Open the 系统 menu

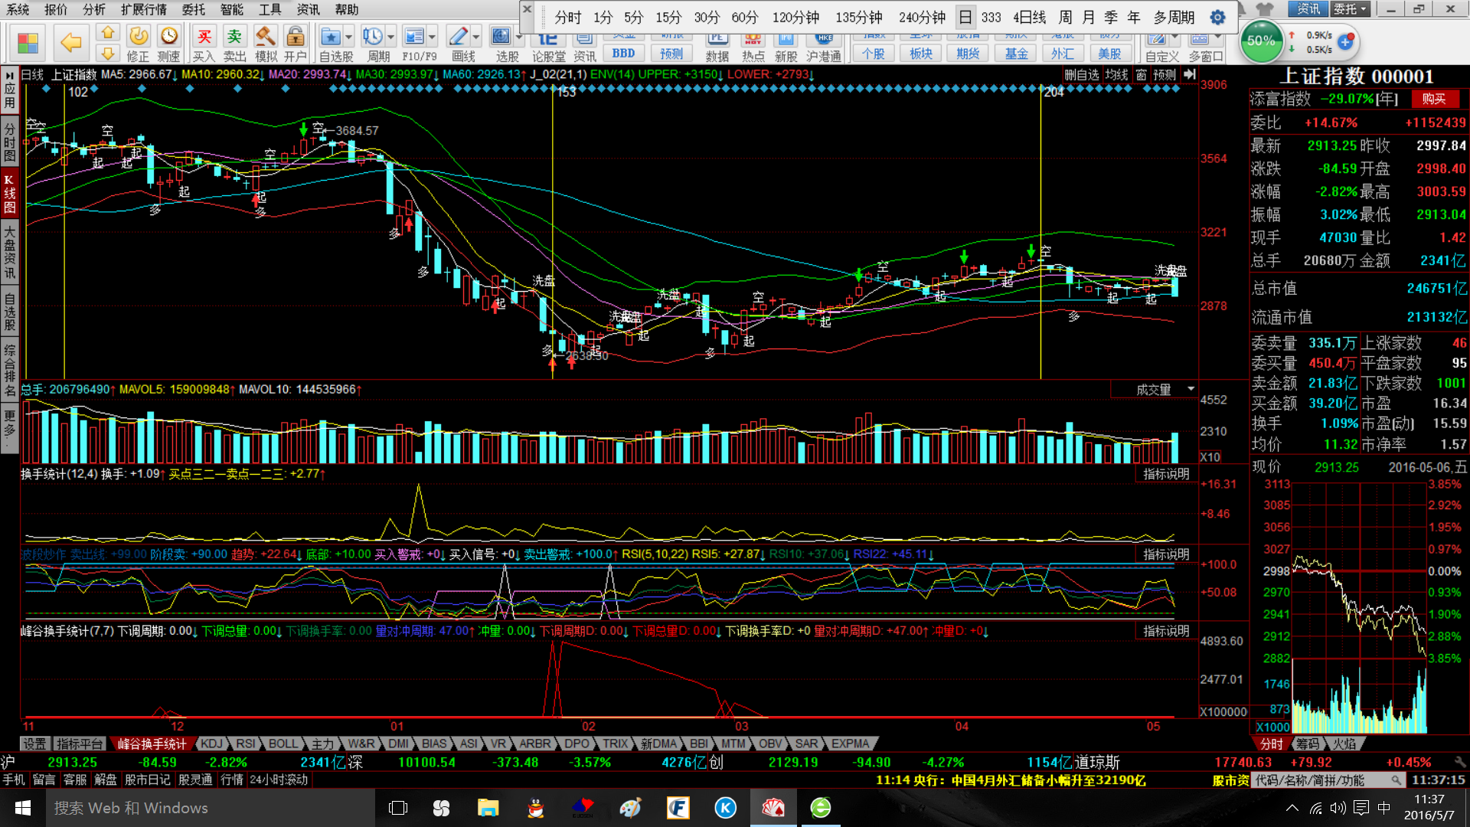click(17, 9)
